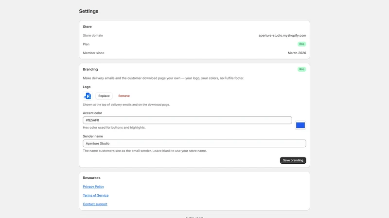Save branding settings
This screenshot has height=218, width=389.
(293, 160)
